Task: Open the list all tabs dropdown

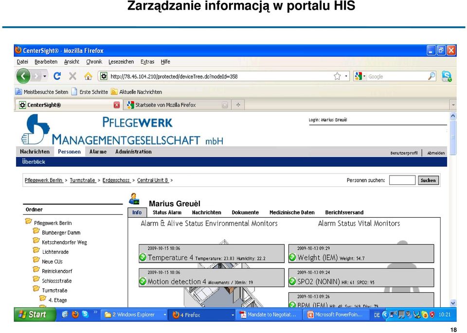Action: click(453, 105)
